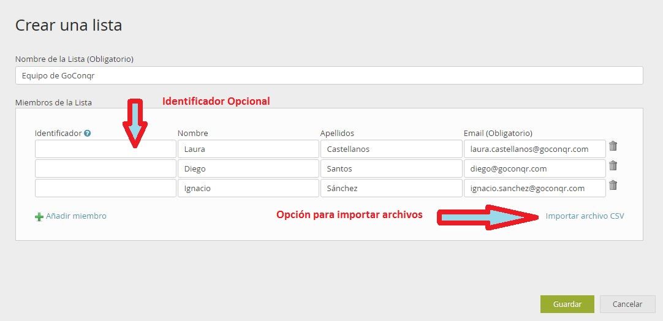Delete Laura Castellanos row with trash icon

tap(613, 146)
